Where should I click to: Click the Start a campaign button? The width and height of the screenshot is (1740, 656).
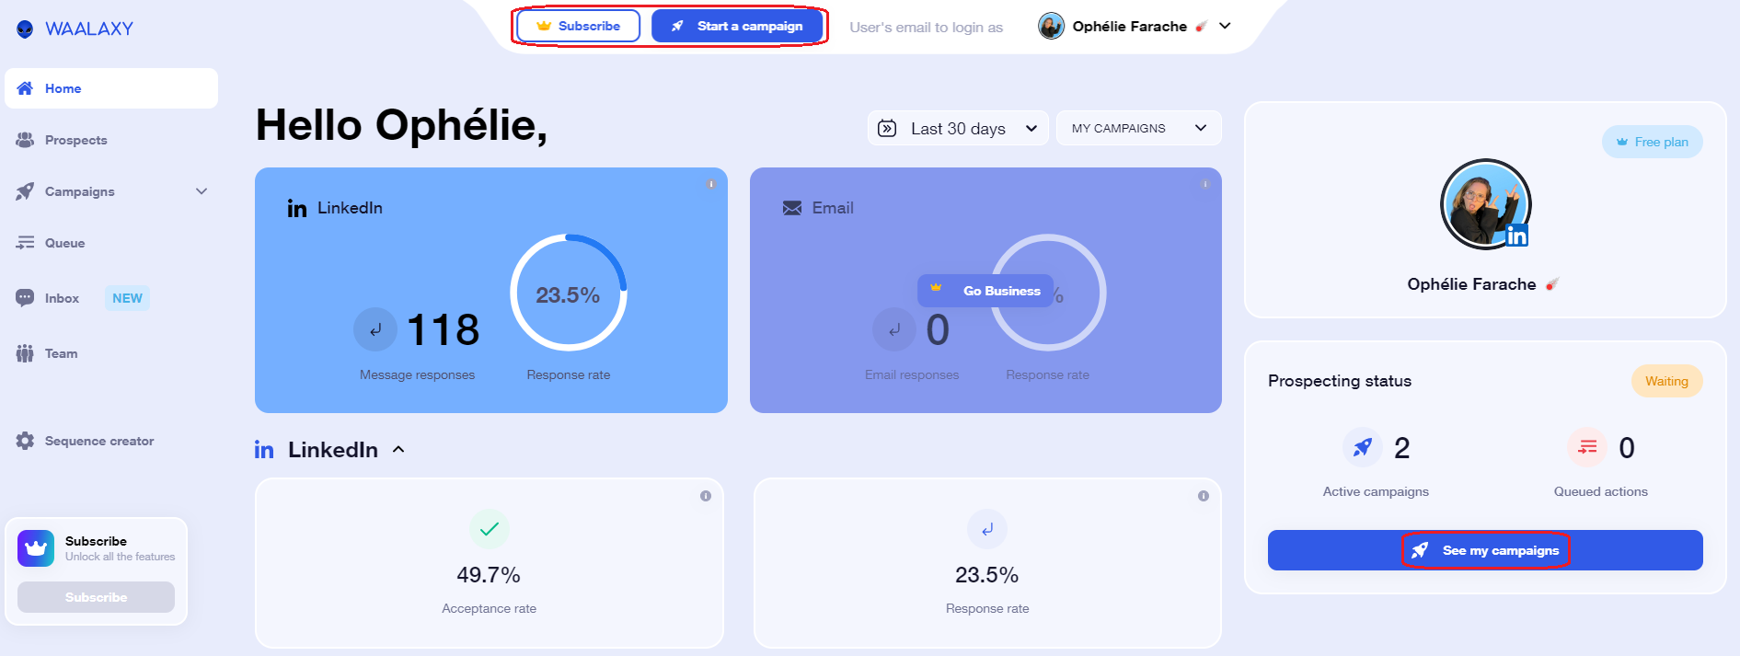pyautogui.click(x=737, y=26)
